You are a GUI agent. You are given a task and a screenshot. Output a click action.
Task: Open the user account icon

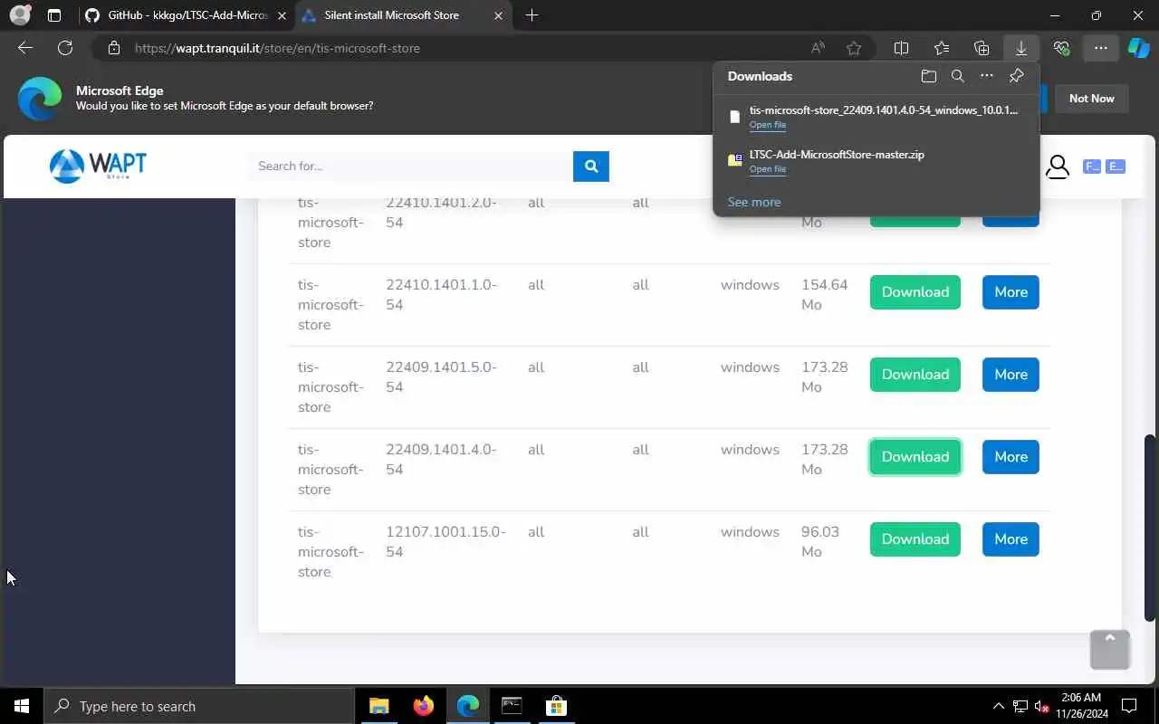1058,167
